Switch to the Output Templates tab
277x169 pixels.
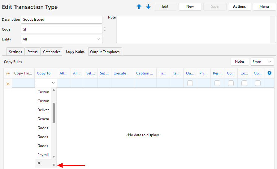(x=105, y=52)
